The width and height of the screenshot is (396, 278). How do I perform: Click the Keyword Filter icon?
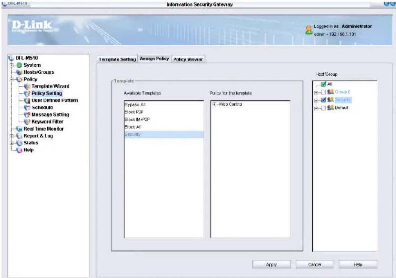[x=27, y=122]
